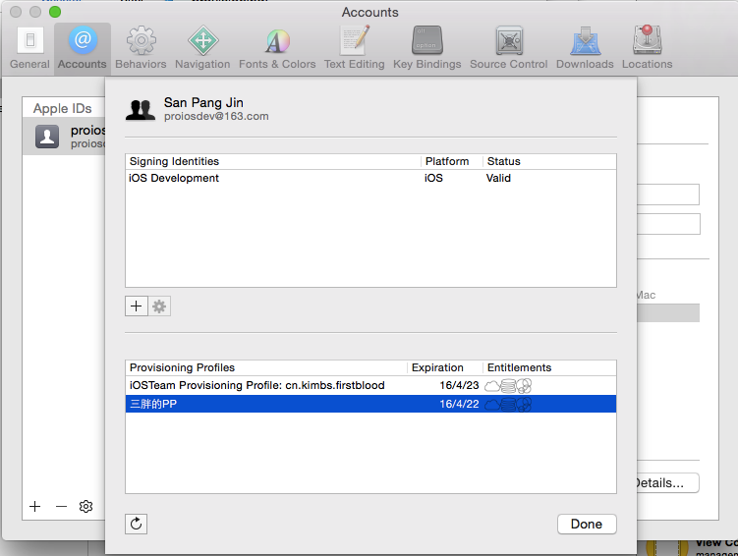
Task: Click the View Details button behind sheet
Action: (668, 483)
